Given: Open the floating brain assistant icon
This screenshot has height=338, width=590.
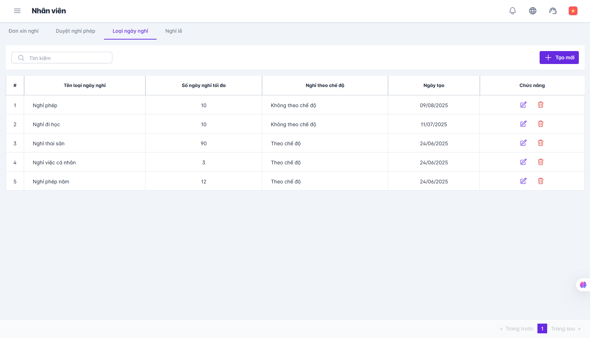Looking at the screenshot, I should [x=583, y=285].
